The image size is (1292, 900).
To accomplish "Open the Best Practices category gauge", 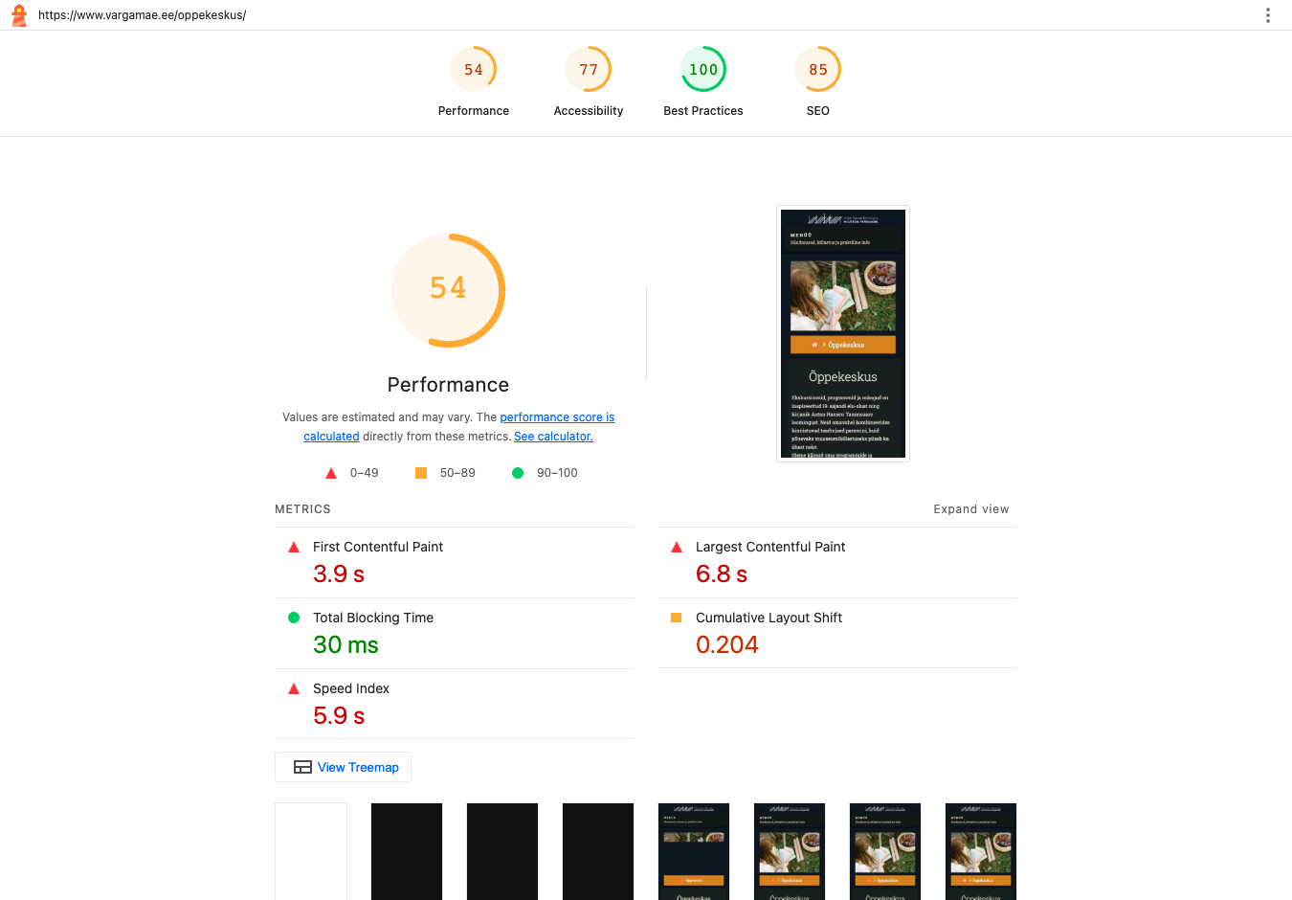I will tap(703, 82).
